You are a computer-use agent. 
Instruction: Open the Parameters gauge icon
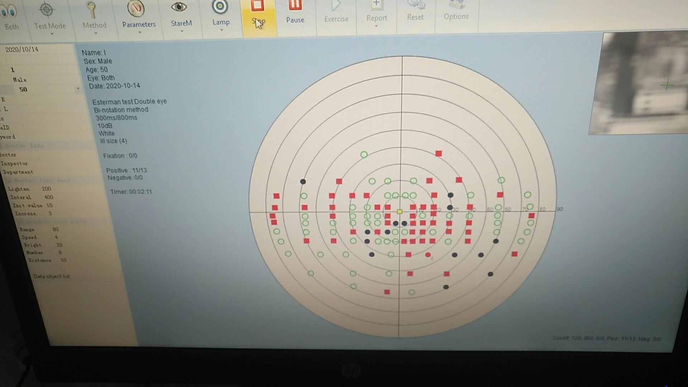coord(136,9)
